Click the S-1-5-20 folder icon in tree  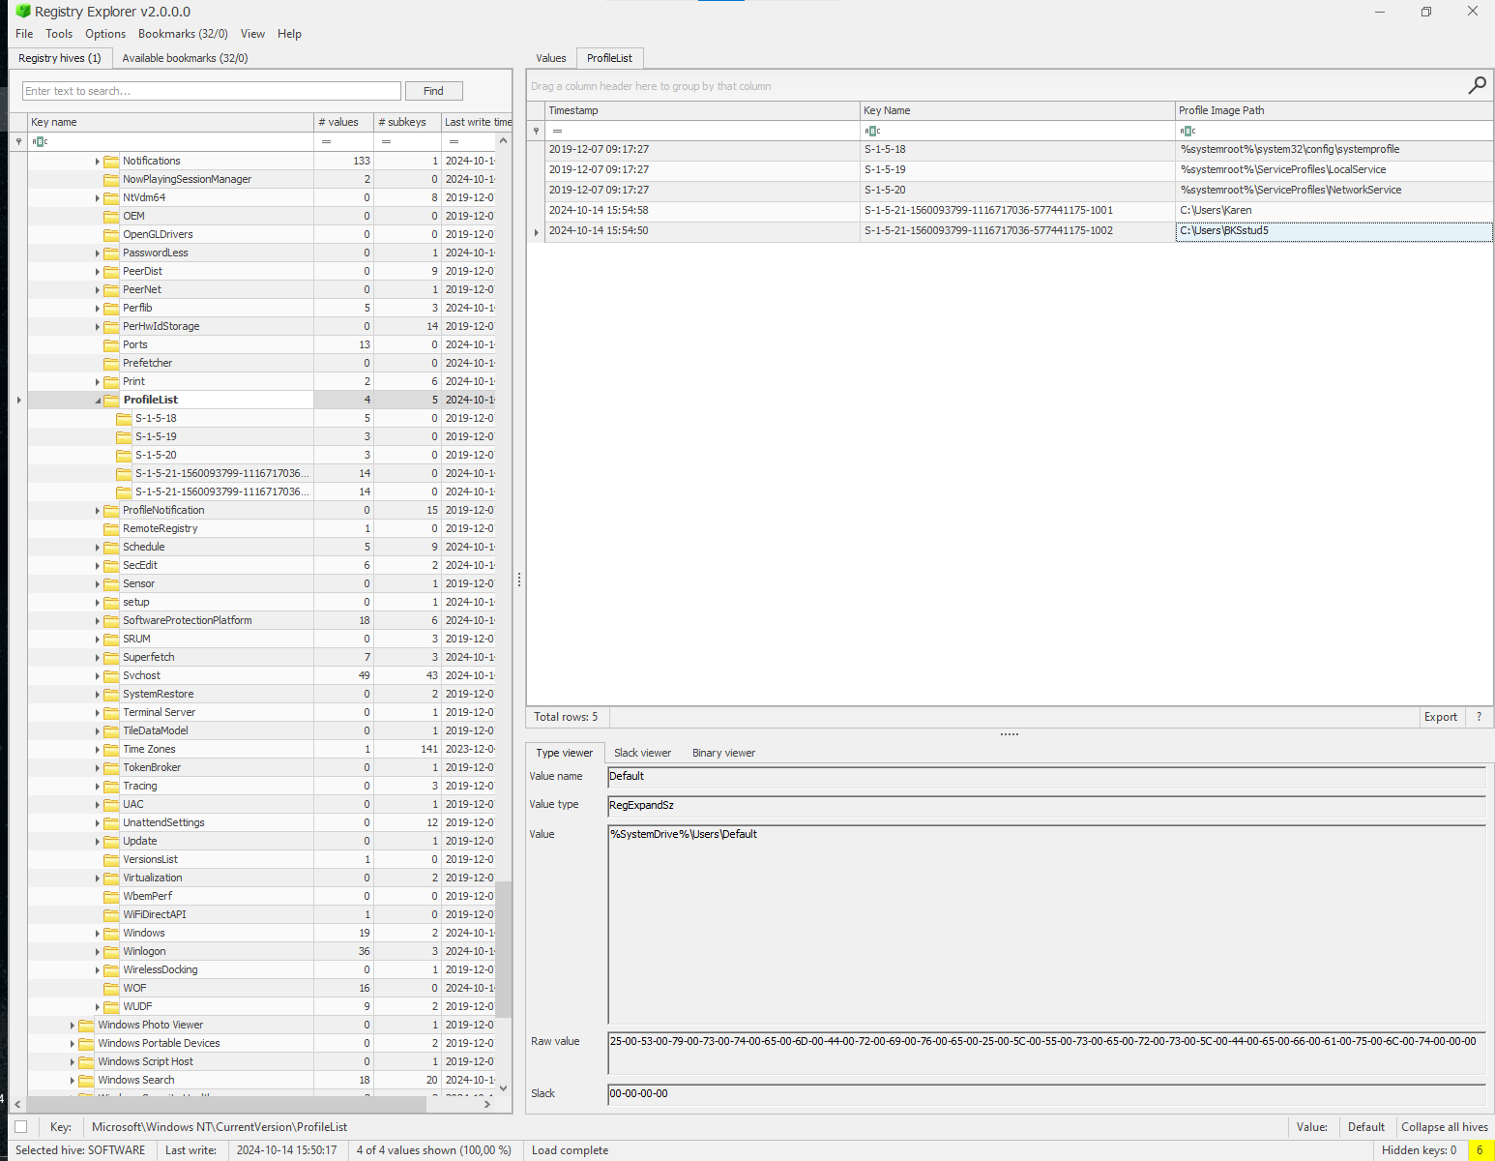click(124, 455)
